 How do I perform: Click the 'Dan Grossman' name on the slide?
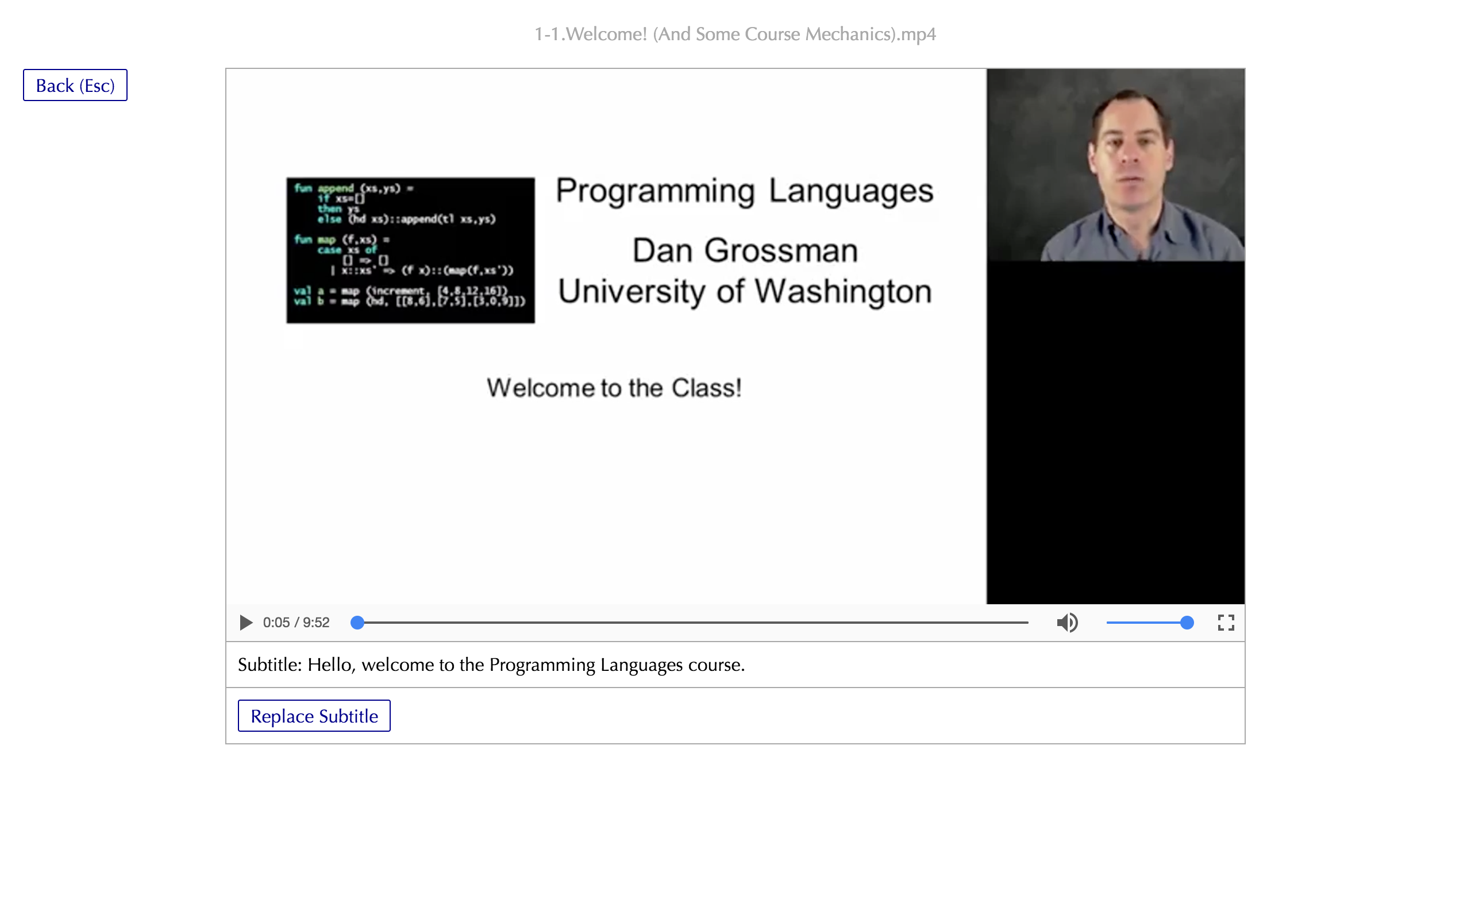coord(745,250)
